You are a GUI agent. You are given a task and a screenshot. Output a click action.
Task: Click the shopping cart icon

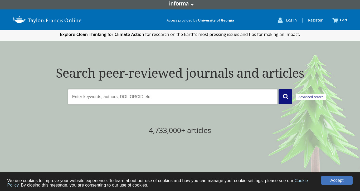tap(335, 20)
